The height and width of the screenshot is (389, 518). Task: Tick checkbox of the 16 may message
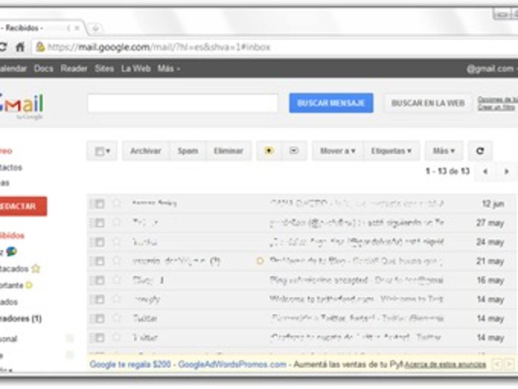pyautogui.click(x=99, y=280)
